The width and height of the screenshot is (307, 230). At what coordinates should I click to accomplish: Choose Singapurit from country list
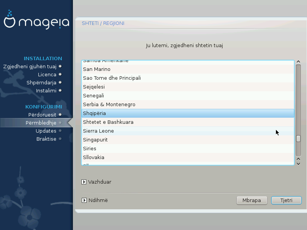(95, 140)
